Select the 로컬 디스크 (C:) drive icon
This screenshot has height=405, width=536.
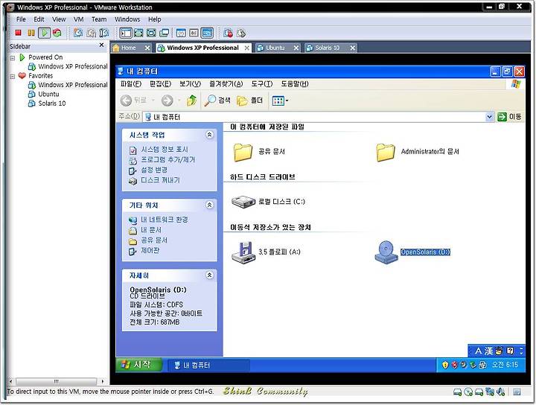[243, 201]
